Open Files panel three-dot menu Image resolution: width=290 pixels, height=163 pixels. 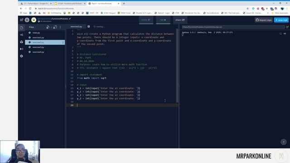[60, 27]
